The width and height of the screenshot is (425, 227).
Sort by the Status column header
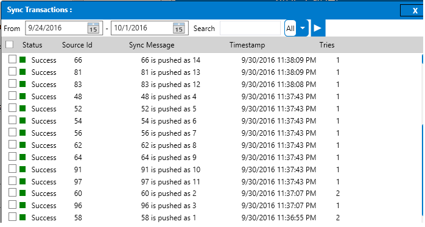point(32,45)
